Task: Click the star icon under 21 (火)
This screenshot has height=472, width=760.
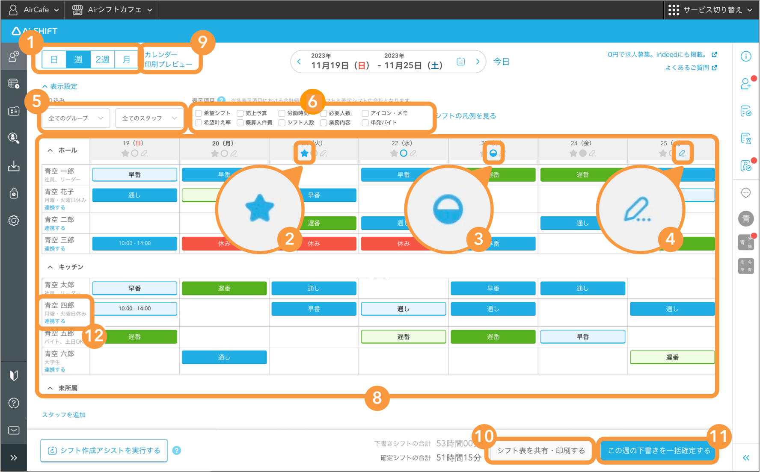Action: pyautogui.click(x=304, y=153)
